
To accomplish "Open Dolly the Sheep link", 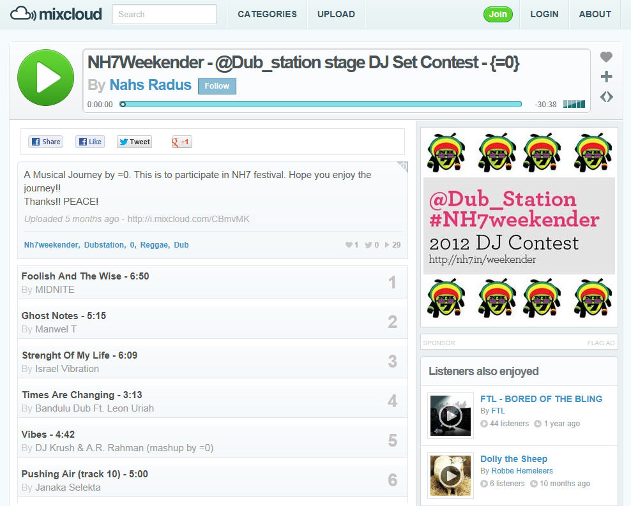I will click(x=514, y=459).
